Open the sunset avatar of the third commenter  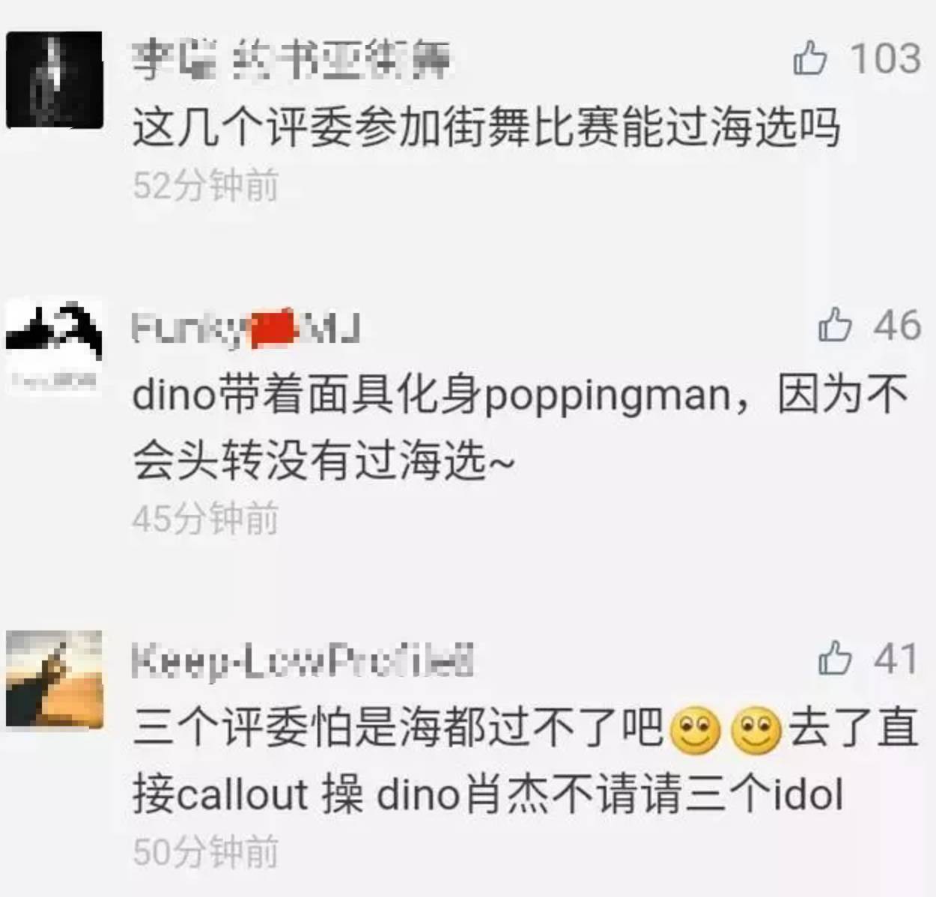pos(54,679)
